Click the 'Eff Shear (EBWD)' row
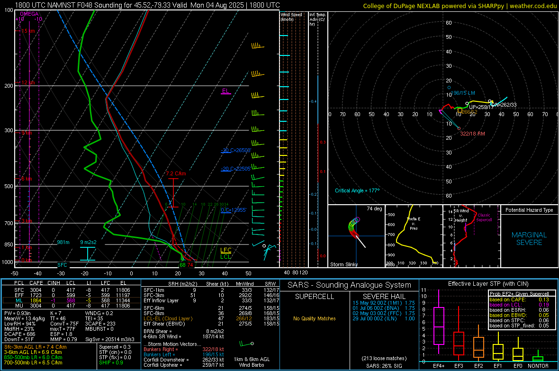The width and height of the screenshot is (559, 371). tap(211, 324)
